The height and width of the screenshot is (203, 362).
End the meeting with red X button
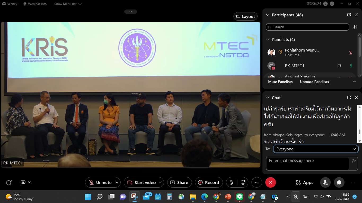tap(271, 182)
